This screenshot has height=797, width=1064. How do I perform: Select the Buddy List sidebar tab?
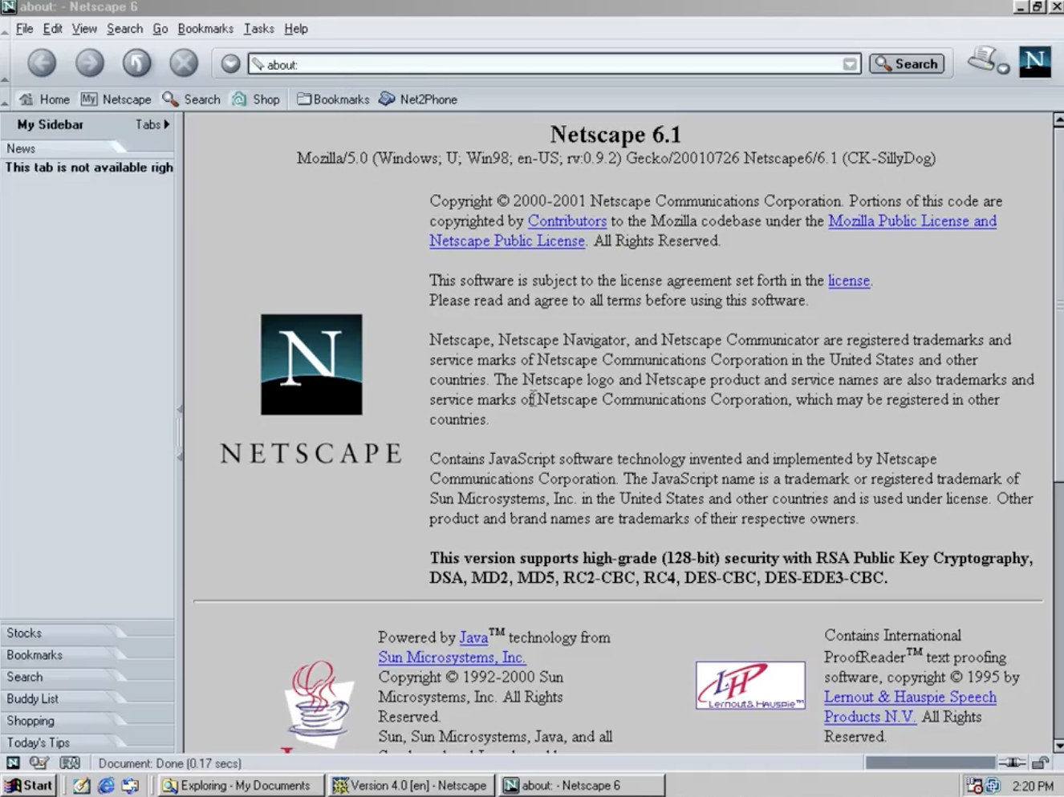(64, 698)
